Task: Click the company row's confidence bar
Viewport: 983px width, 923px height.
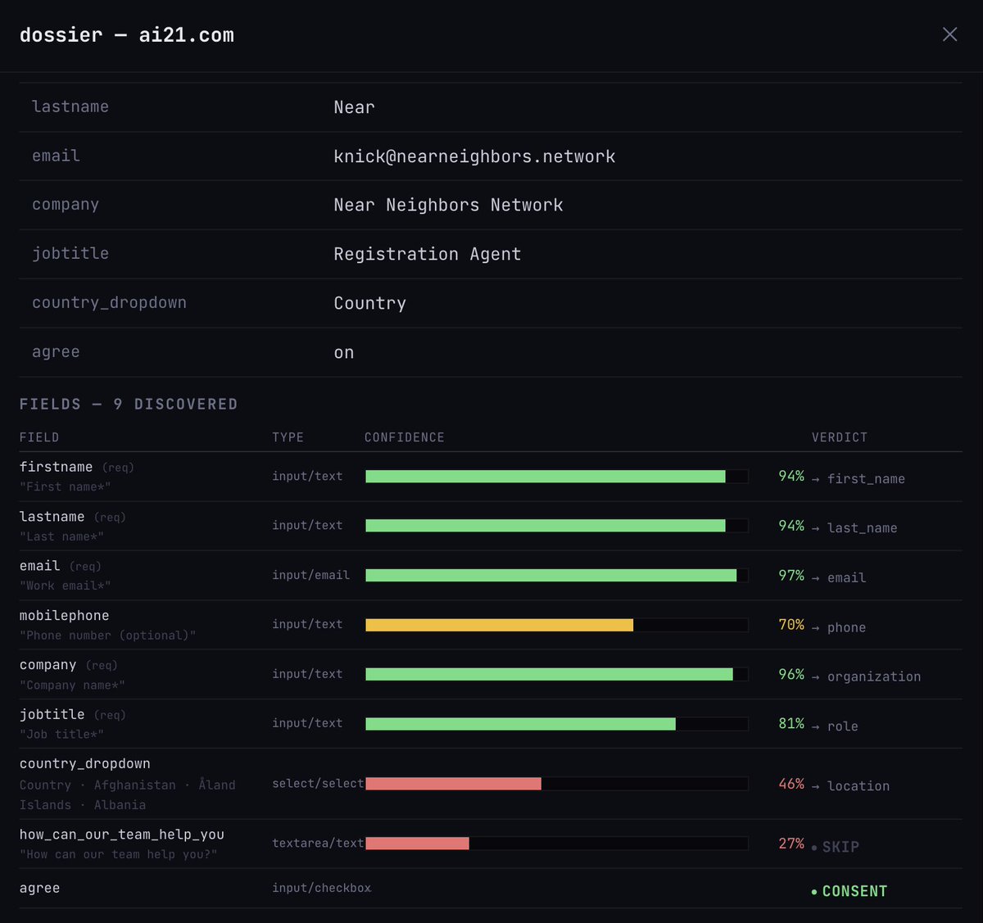Action: click(557, 674)
